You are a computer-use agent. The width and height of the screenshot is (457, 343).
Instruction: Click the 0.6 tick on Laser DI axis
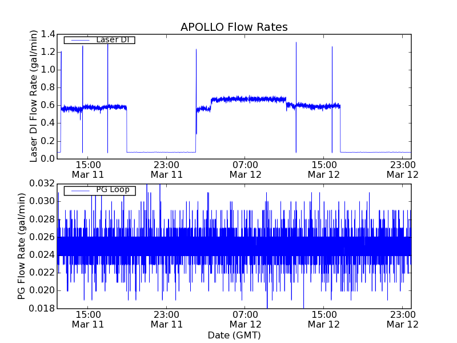click(48, 105)
